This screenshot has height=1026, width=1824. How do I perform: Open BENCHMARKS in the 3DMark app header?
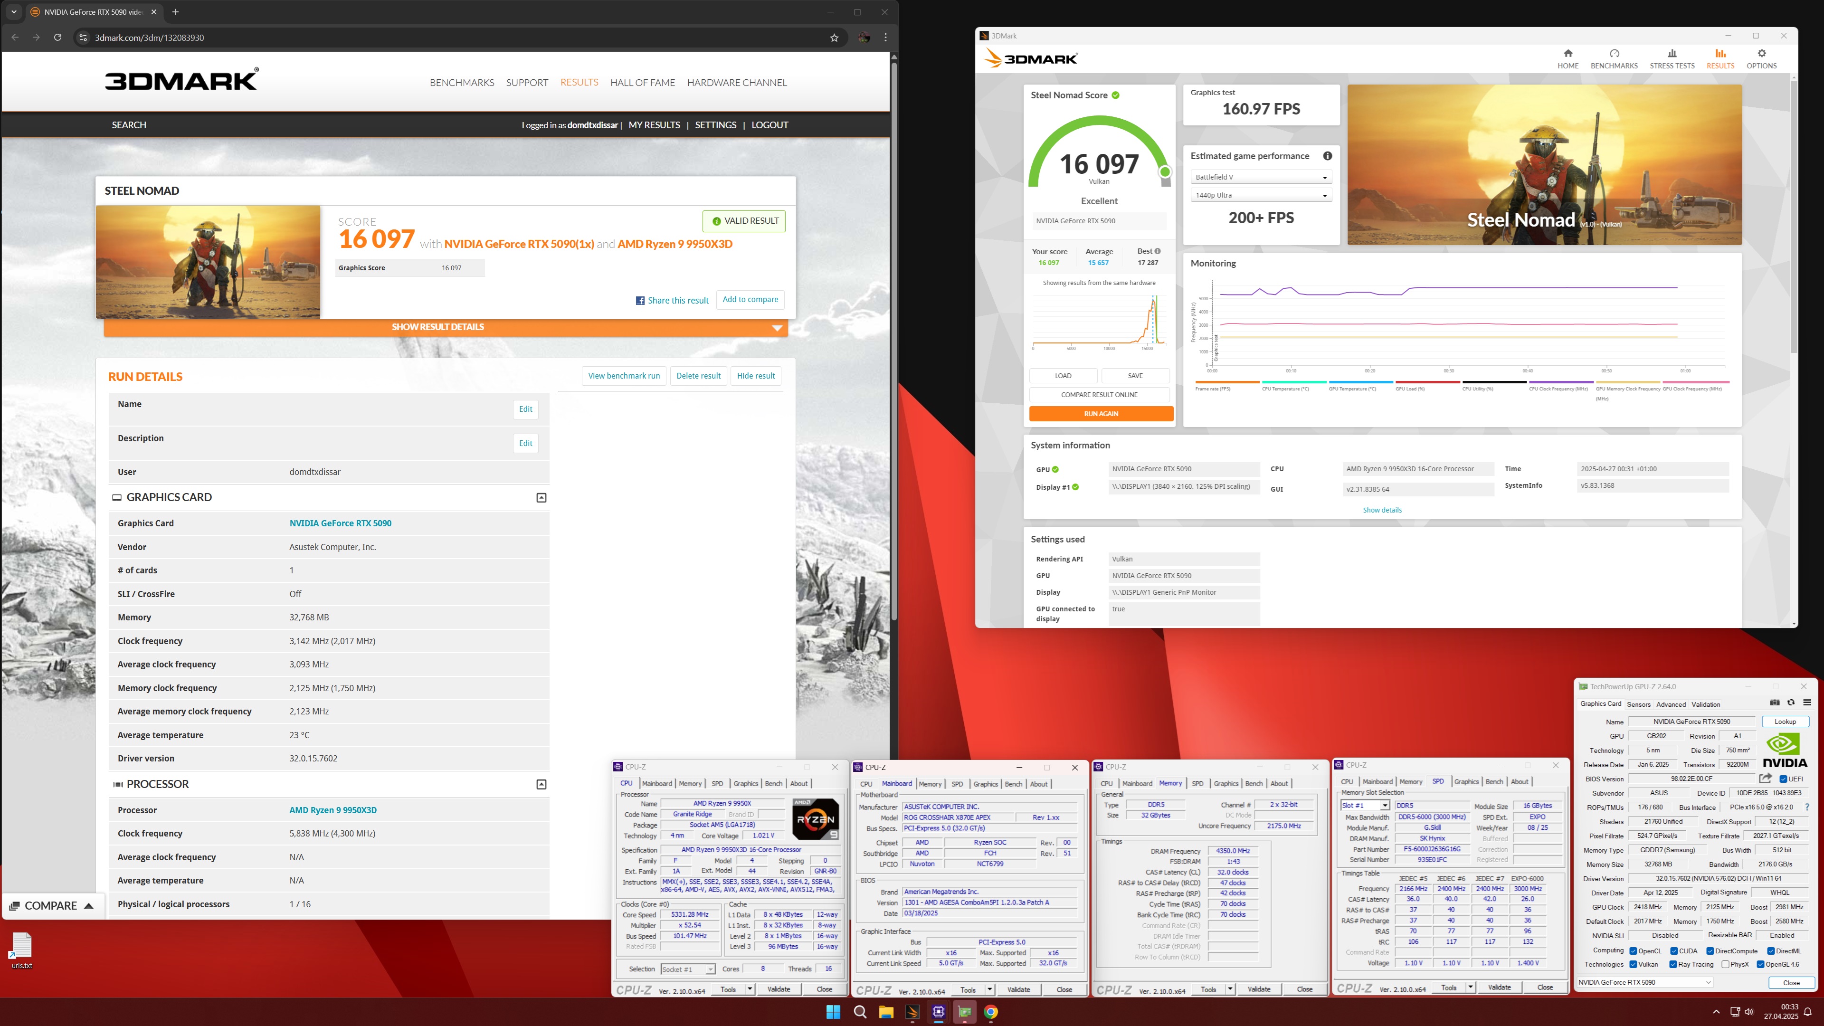tap(1614, 59)
